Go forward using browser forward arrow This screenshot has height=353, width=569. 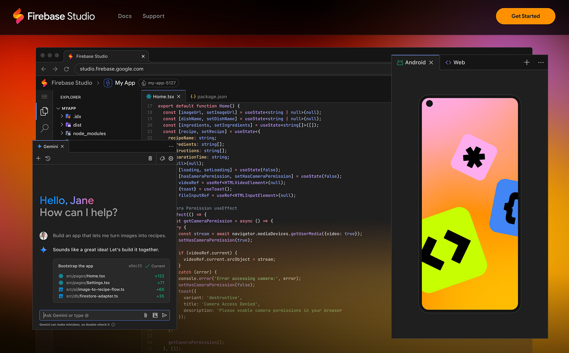55,69
